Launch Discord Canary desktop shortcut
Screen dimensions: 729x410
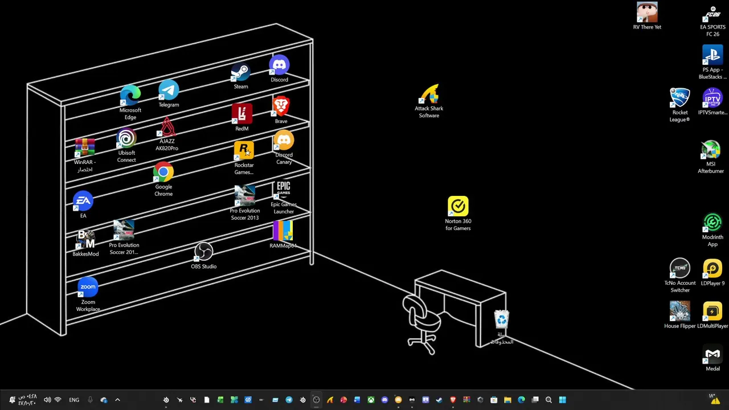[284, 148]
